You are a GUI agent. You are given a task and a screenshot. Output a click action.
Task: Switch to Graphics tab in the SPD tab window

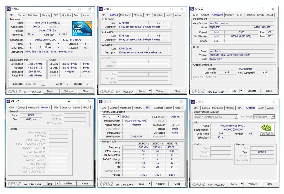(x=158, y=108)
